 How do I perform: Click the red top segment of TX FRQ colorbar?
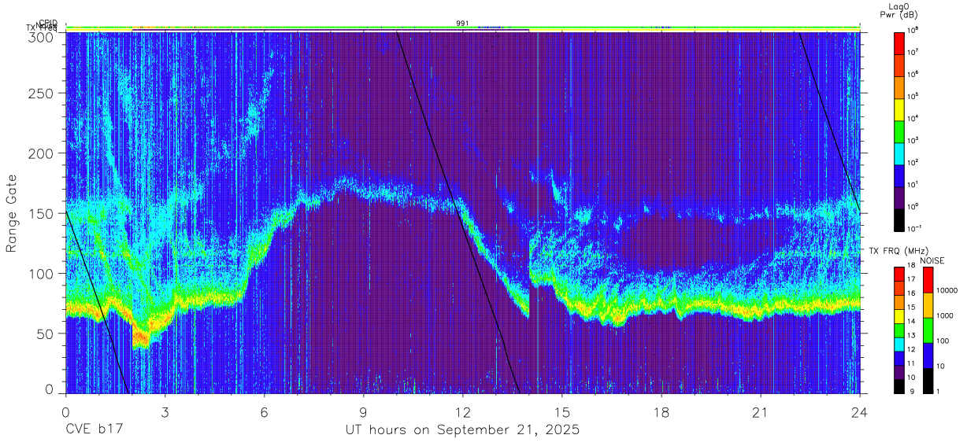[899, 275]
